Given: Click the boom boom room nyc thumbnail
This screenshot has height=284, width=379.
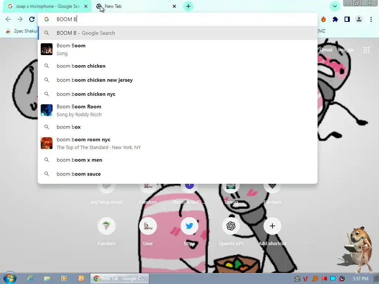Looking at the screenshot, I should click(x=46, y=143).
